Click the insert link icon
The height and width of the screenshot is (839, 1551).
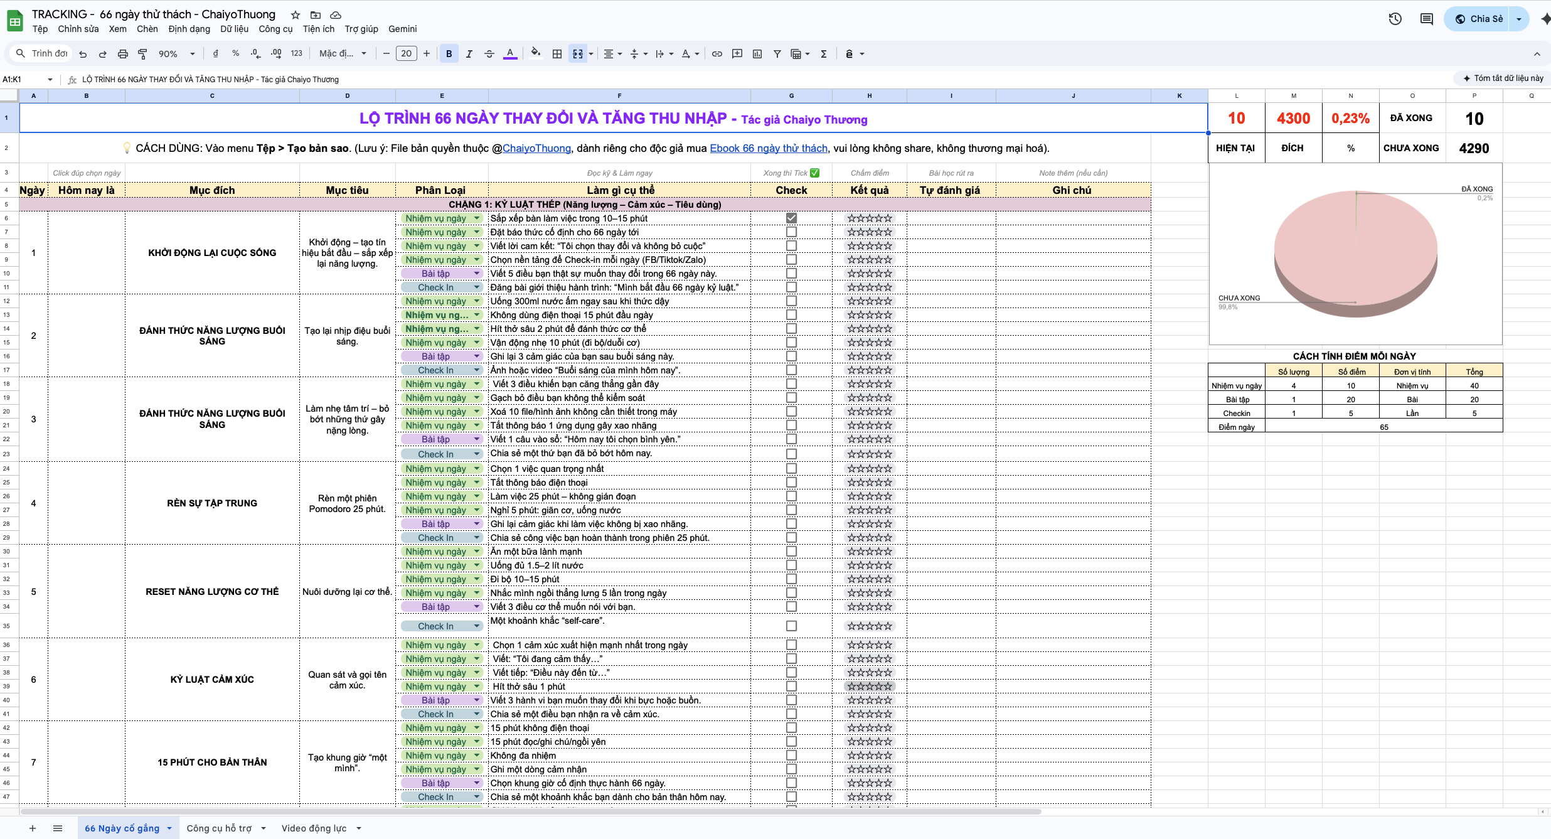point(717,54)
